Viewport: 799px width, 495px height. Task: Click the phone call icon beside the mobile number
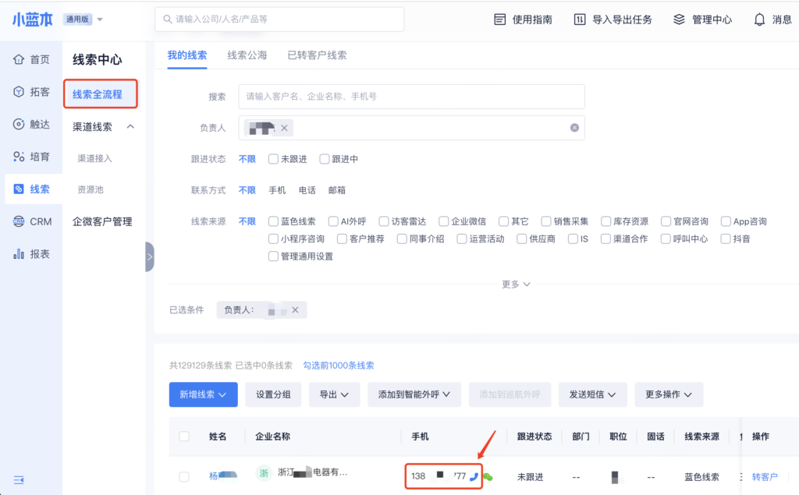point(474,476)
